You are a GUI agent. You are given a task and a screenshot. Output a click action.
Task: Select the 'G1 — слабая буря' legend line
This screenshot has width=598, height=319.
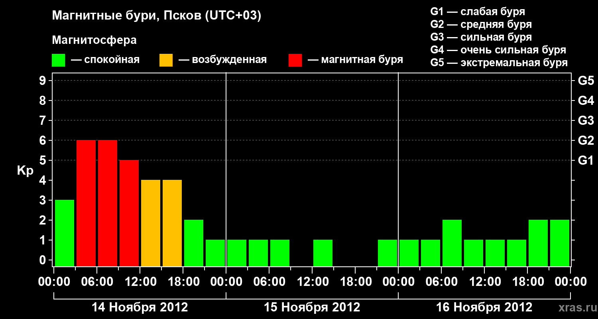tap(478, 12)
